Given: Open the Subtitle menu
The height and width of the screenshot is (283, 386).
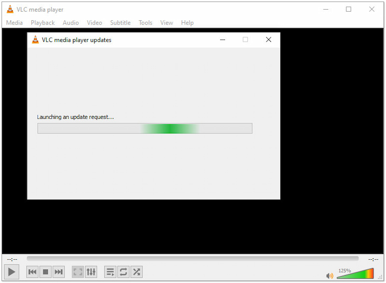Looking at the screenshot, I should 120,23.
